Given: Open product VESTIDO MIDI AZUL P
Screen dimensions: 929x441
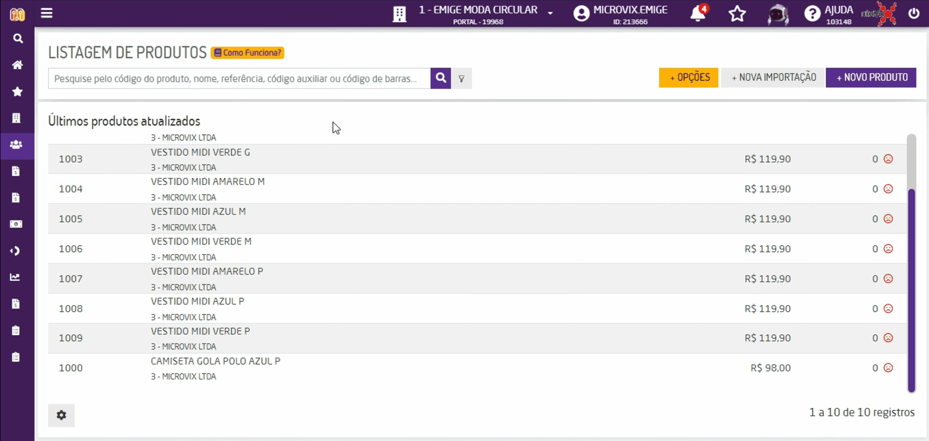Looking at the screenshot, I should [198, 302].
